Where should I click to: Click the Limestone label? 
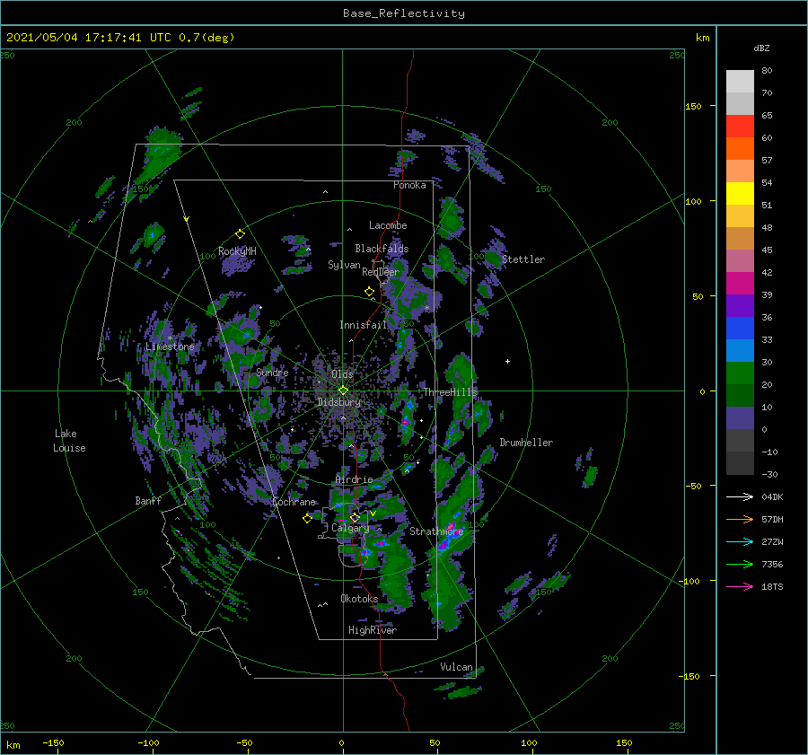coord(170,347)
